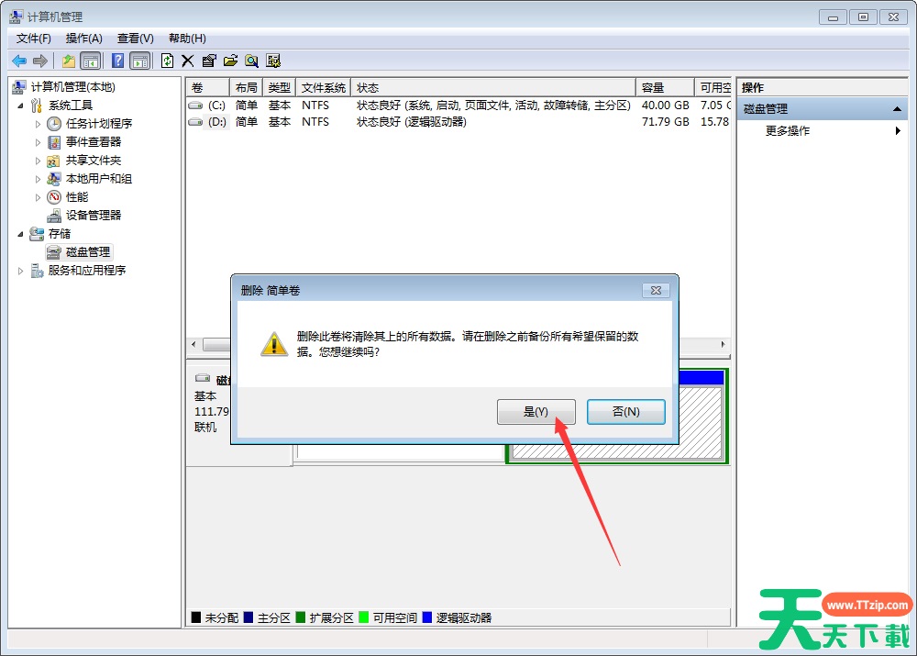Click the volume list scroll-right arrow

coord(723,345)
